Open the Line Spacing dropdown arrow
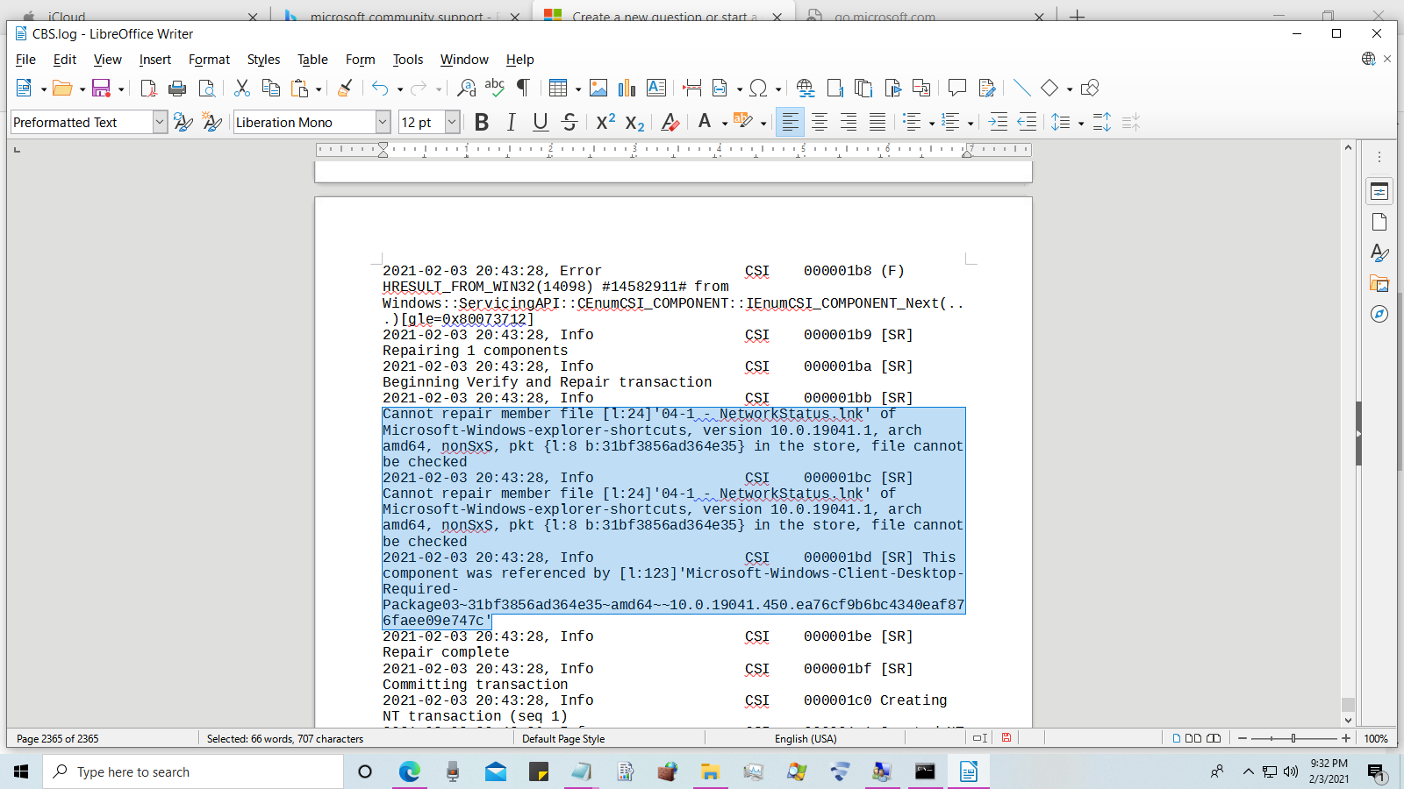The height and width of the screenshot is (789, 1404). (x=1081, y=123)
